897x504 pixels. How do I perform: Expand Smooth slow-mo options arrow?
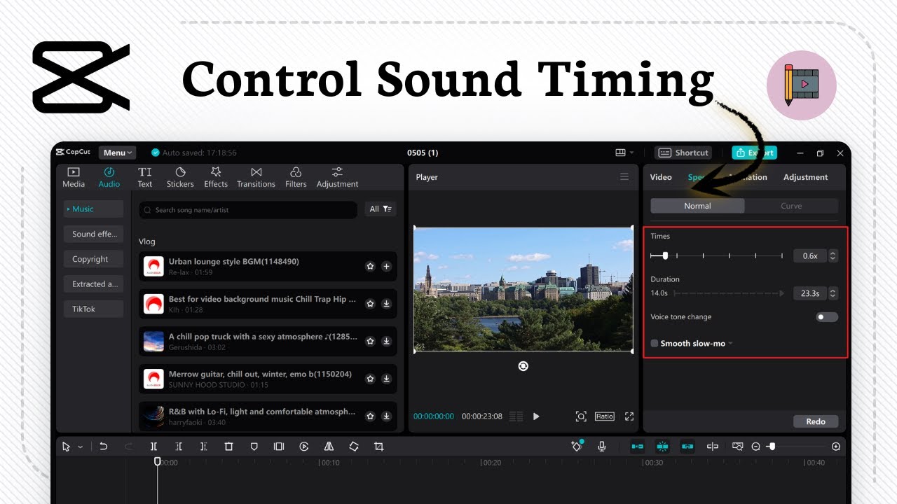click(x=731, y=344)
